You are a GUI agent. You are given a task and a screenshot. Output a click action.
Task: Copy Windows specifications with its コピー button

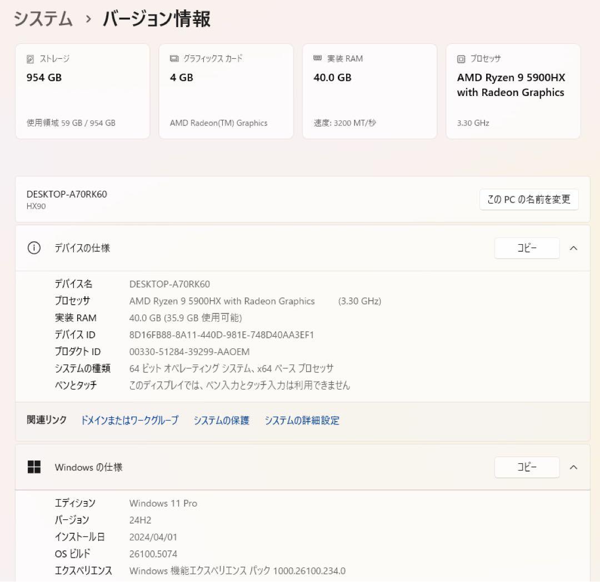coord(527,467)
